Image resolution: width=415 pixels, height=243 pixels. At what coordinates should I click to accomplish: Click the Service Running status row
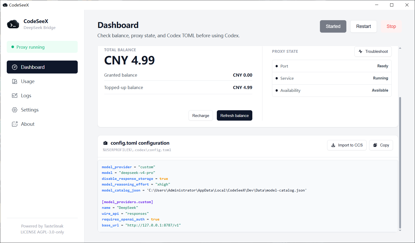click(x=332, y=78)
